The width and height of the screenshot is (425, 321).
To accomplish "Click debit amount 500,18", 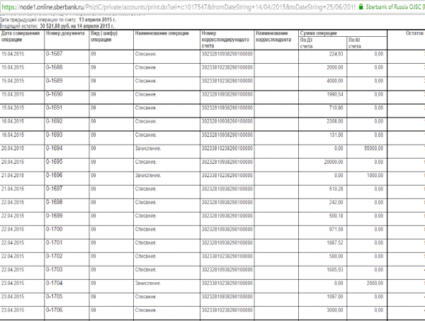I will (336, 216).
